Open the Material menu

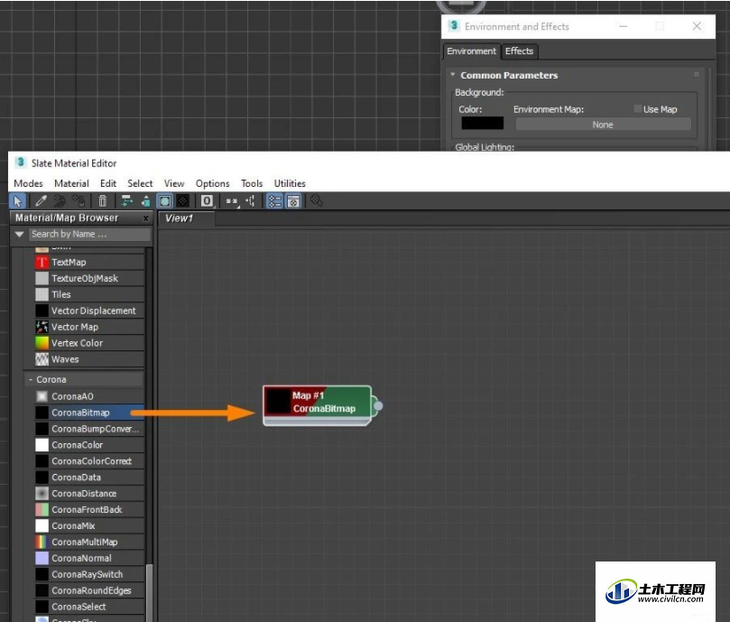tap(71, 183)
